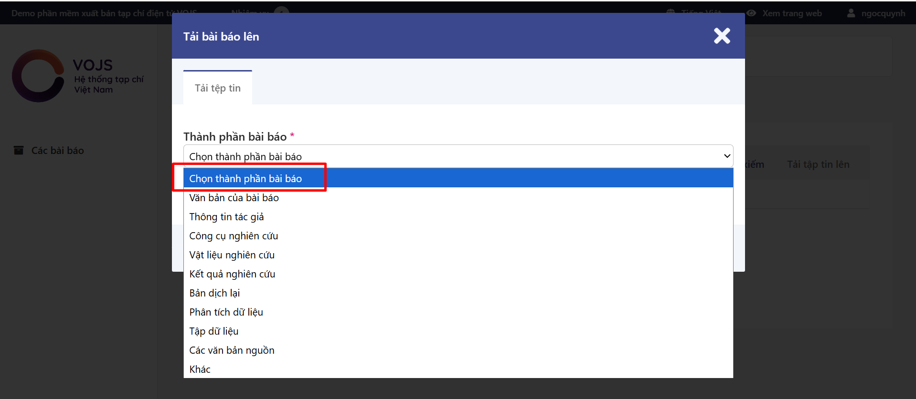
Task: Click the eye icon for Xem trang web
Action: click(751, 13)
